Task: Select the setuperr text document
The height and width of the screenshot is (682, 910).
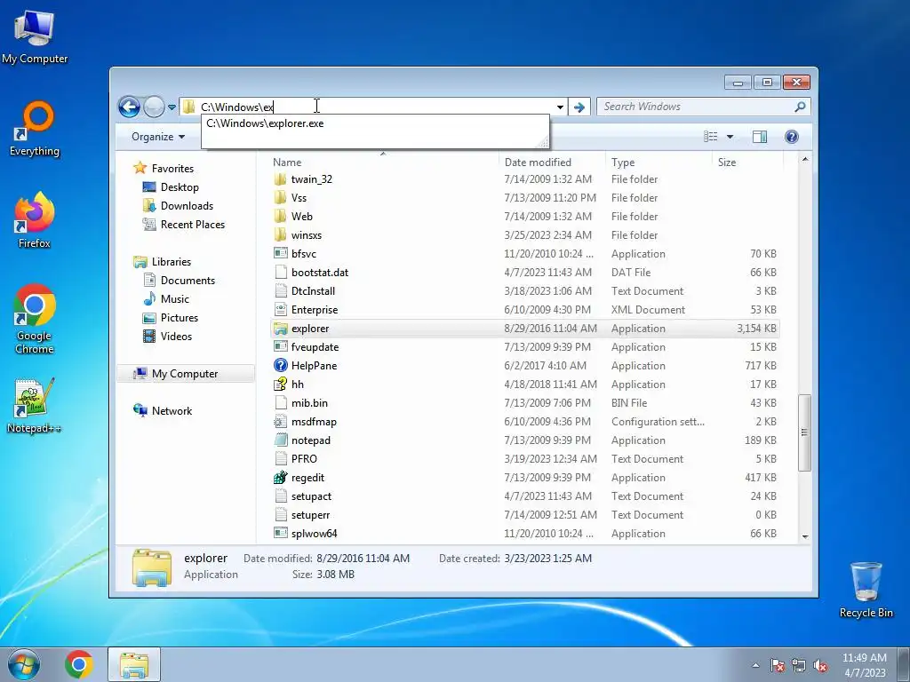Action: (x=310, y=515)
